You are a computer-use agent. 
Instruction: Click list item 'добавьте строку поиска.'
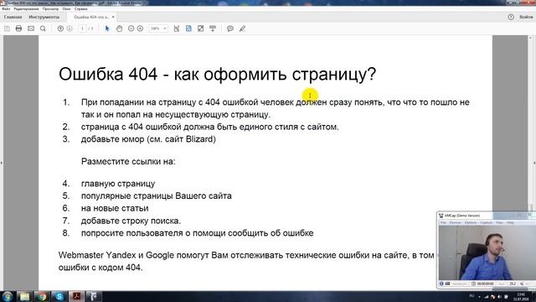[131, 221]
